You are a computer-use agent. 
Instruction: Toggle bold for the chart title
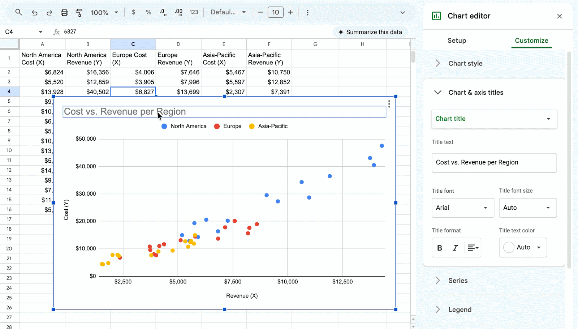coord(440,248)
